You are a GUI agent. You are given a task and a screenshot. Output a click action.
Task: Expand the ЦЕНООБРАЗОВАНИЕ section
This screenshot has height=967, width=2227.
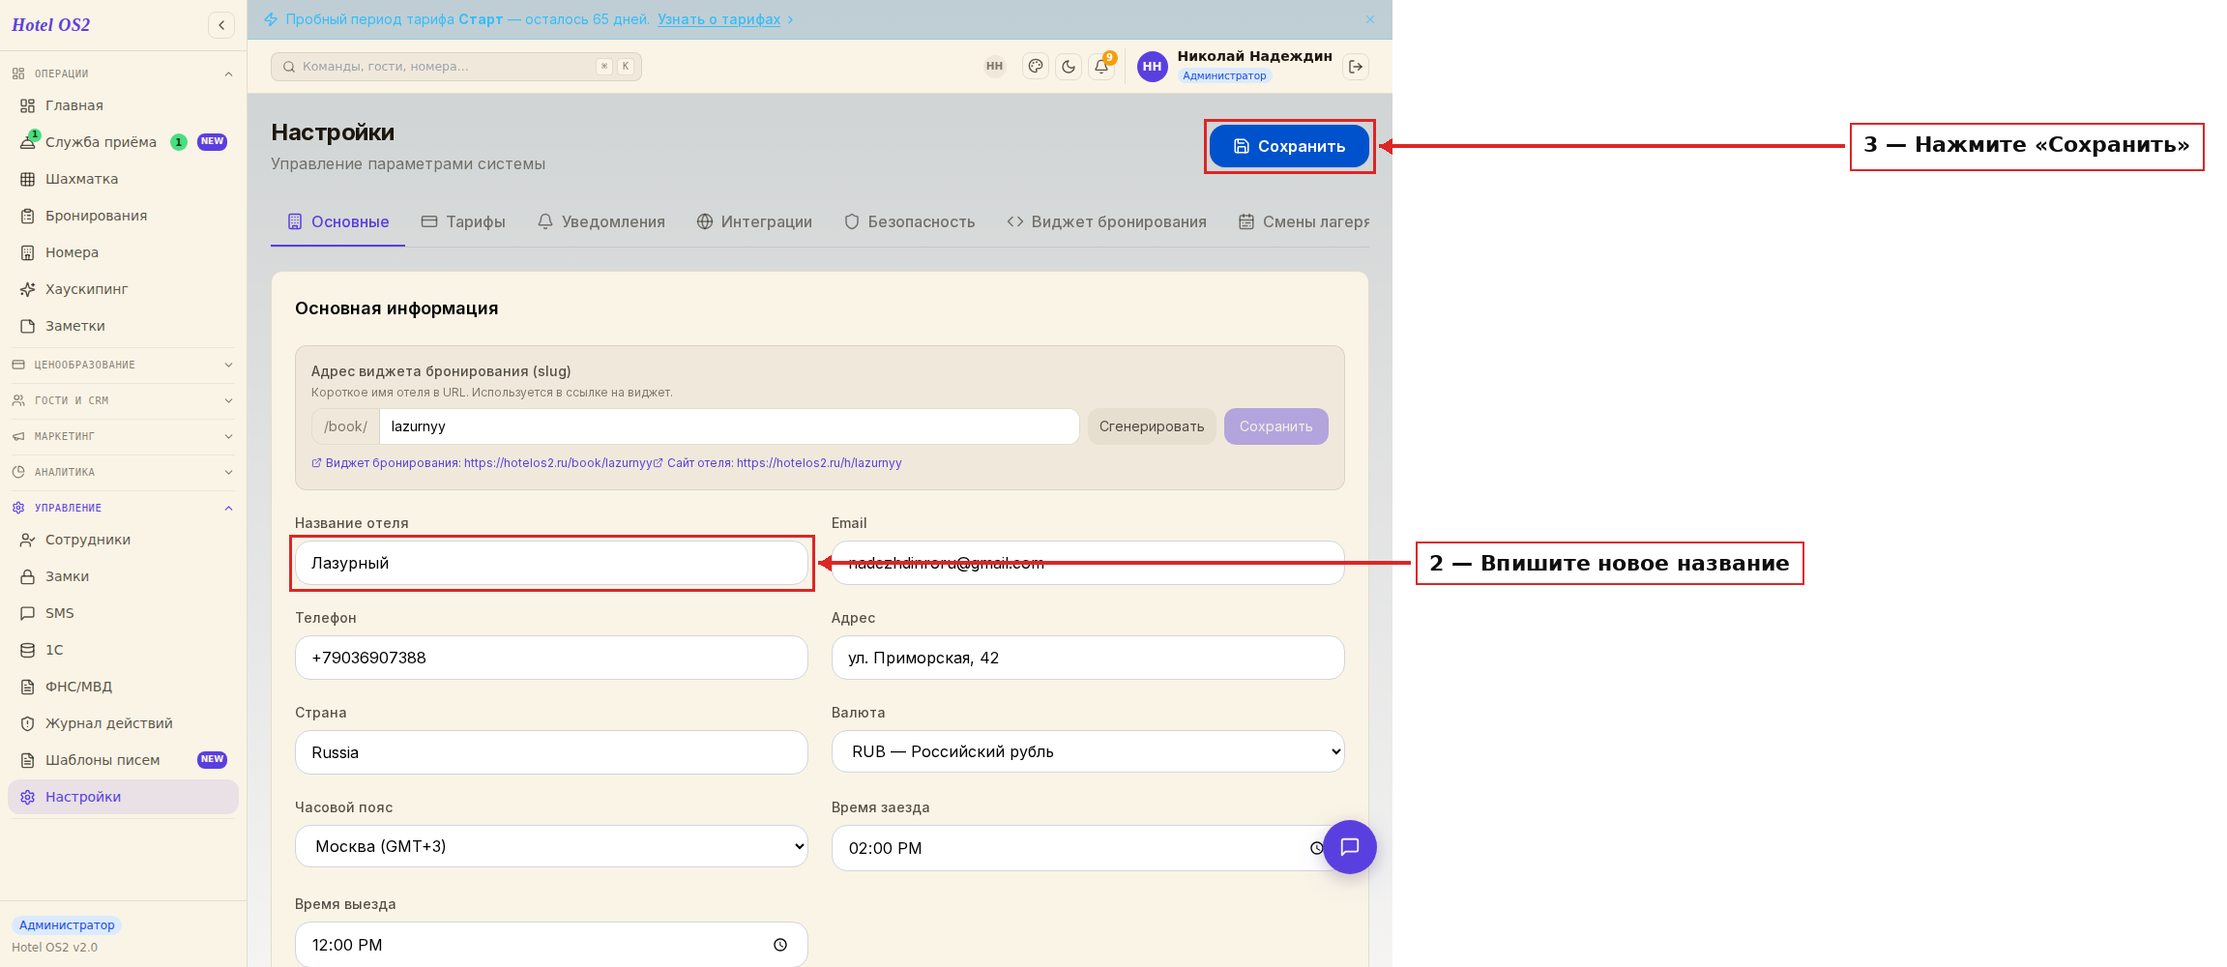[x=123, y=365]
